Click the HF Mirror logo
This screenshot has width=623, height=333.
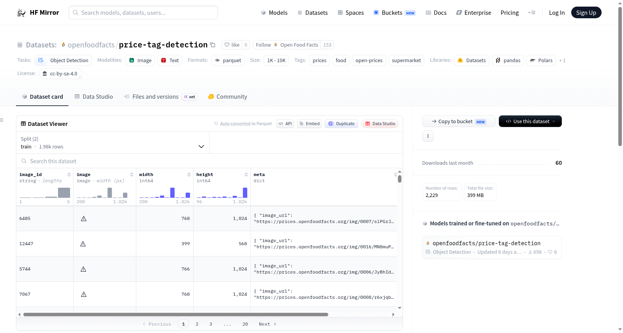(x=38, y=12)
